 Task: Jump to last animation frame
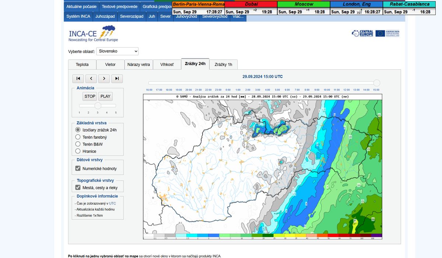click(x=117, y=79)
